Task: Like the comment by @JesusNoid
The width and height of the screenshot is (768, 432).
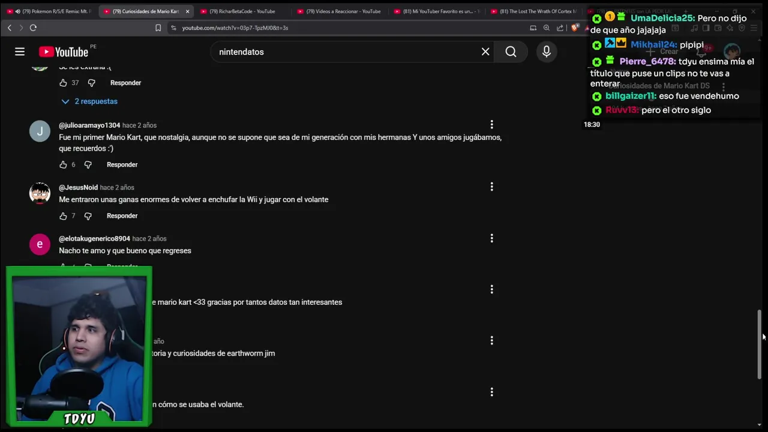Action: (63, 216)
